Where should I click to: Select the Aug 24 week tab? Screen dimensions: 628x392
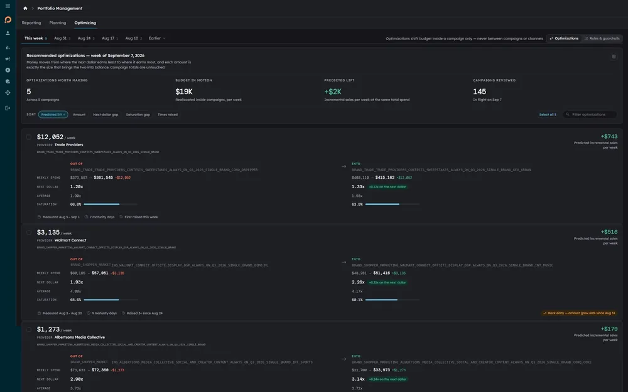pos(85,38)
